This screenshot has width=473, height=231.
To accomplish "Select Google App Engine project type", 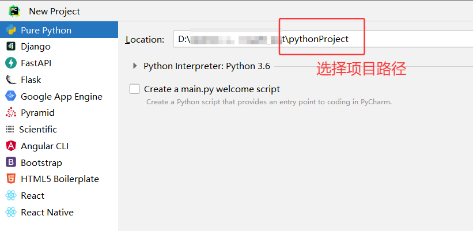I will pos(59,96).
